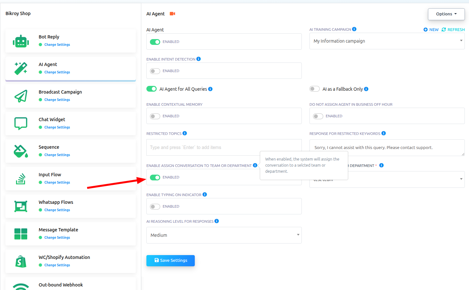469x290 pixels.
Task: Open the Options dropdown button
Action: 446,14
